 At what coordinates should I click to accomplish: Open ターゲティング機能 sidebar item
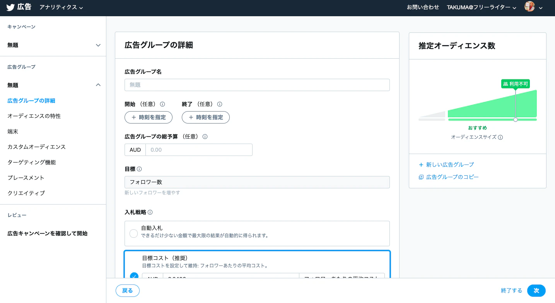pos(32,163)
